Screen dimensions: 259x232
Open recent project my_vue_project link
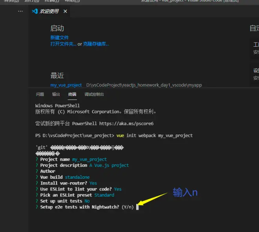click(x=66, y=85)
